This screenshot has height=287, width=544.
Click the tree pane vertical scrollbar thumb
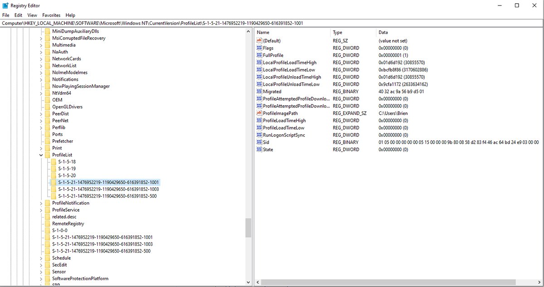coord(248,228)
